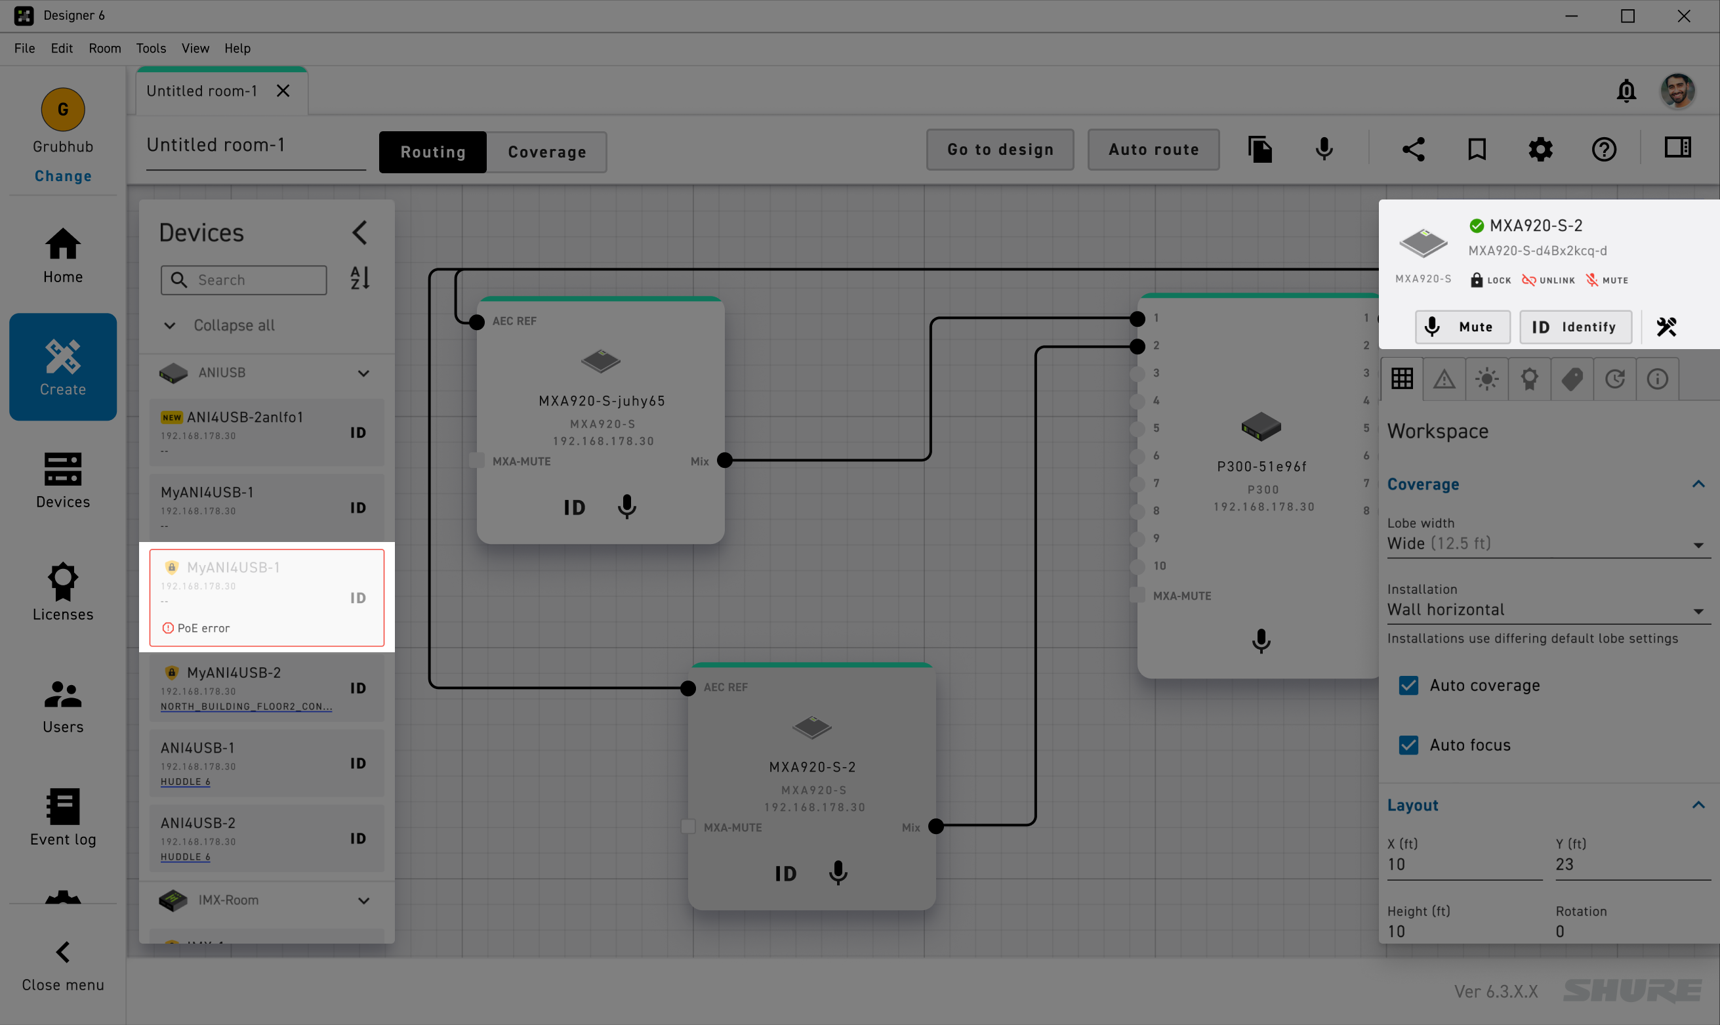Click the notifications bell icon

click(x=1626, y=91)
